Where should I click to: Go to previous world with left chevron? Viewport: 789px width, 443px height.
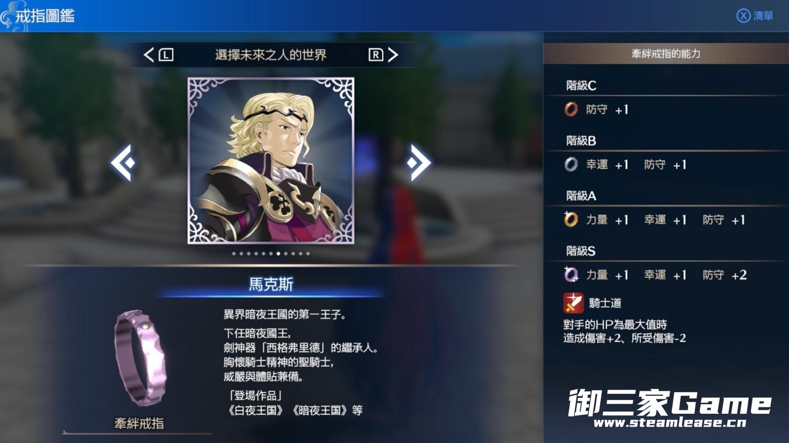coord(149,55)
